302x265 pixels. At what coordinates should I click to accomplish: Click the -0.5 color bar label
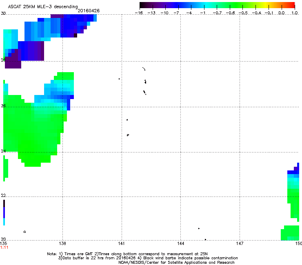[x=243, y=13]
